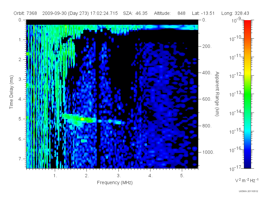Click the "Lat: -13.51" text

[203, 13]
